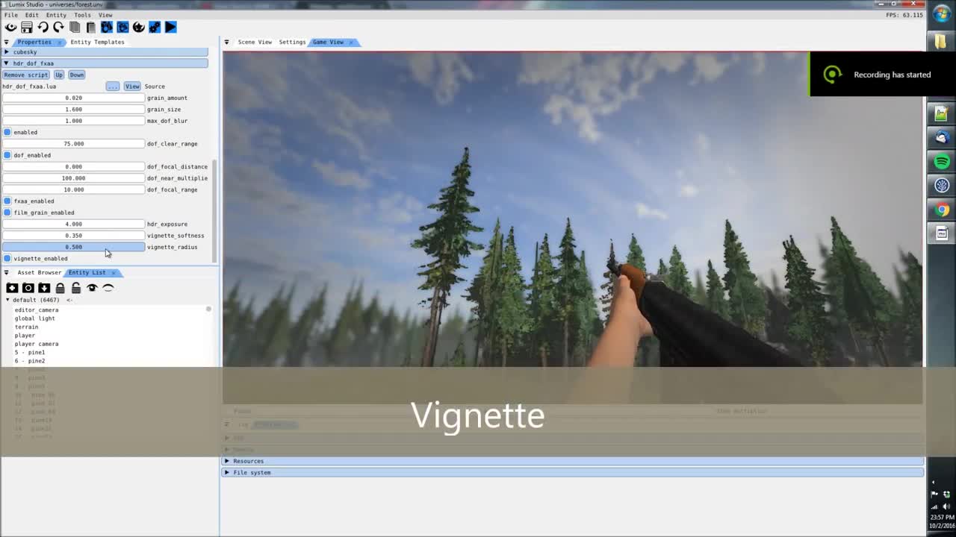Image resolution: width=956 pixels, height=537 pixels.
Task: Click the grain_amount value field
Action: pyautogui.click(x=73, y=98)
